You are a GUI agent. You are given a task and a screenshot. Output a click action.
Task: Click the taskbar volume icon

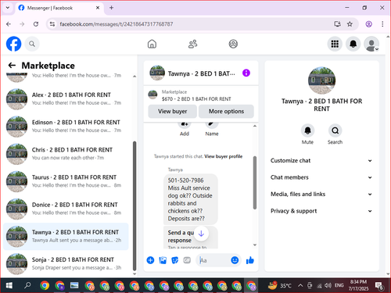click(328, 286)
